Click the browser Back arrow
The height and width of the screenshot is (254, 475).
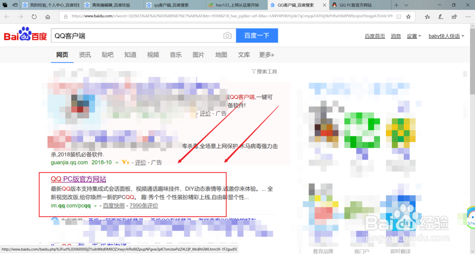point(7,17)
